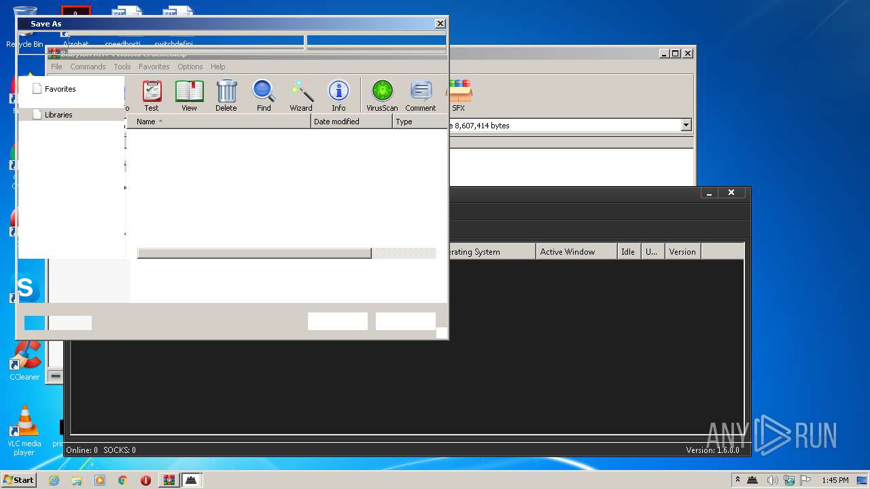Click the Test archive toolbar icon
This screenshot has height=489, width=870.
[x=152, y=96]
